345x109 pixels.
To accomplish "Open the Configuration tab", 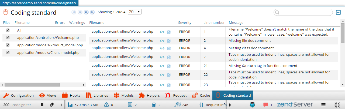I will (19, 95).
